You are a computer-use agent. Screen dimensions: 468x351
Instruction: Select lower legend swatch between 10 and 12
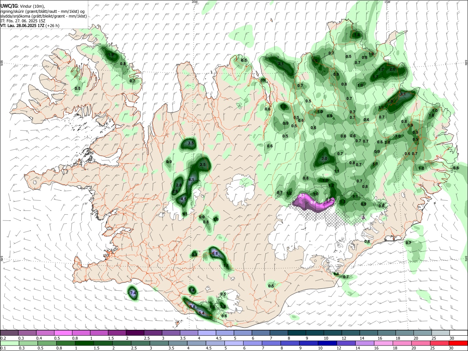tap(328, 343)
